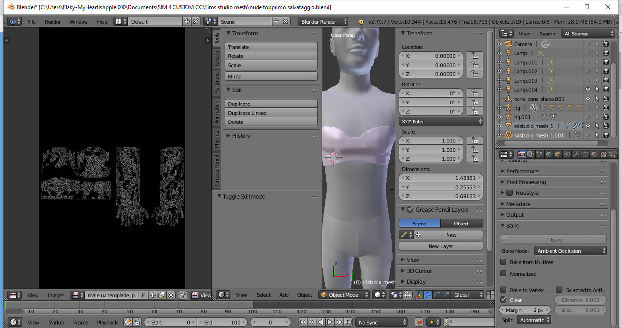Open the Object Mode dropdown
Screen dimensions: 622x328
click(344, 295)
